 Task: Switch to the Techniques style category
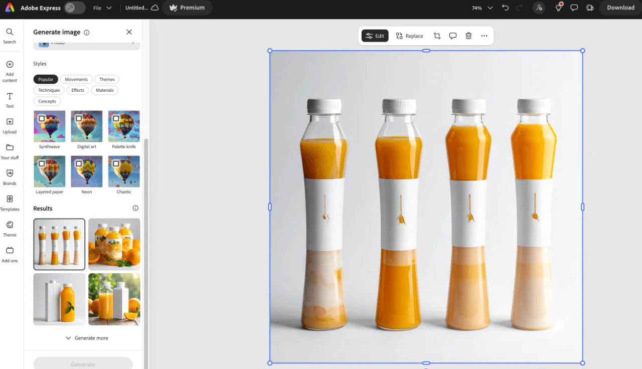(49, 90)
